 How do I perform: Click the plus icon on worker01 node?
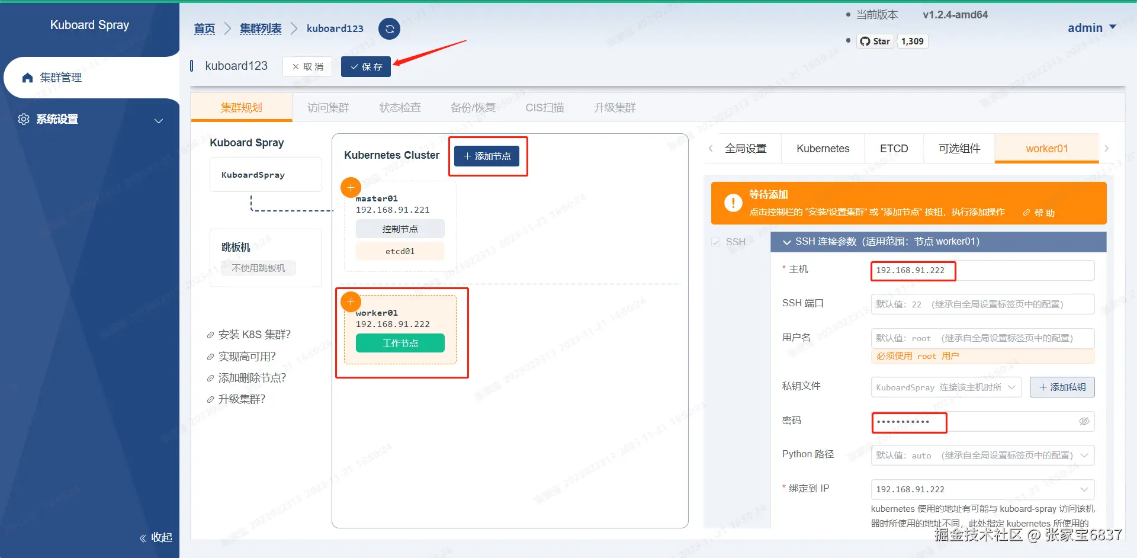click(351, 302)
